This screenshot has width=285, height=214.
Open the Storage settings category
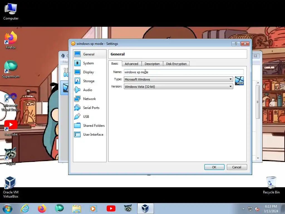pyautogui.click(x=90, y=81)
